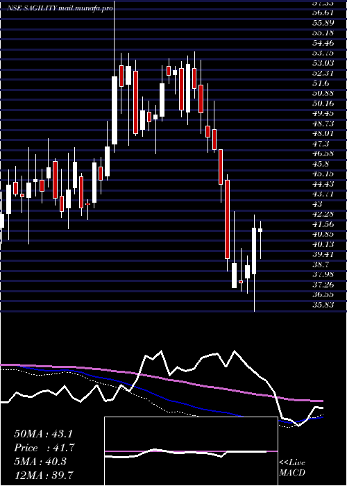Click the '<<Live MACD' label
The height and width of the screenshot is (486, 347).
(x=292, y=468)
